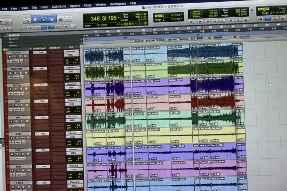Click the transport Stop button
This screenshot has height=191, width=287.
(231, 21)
